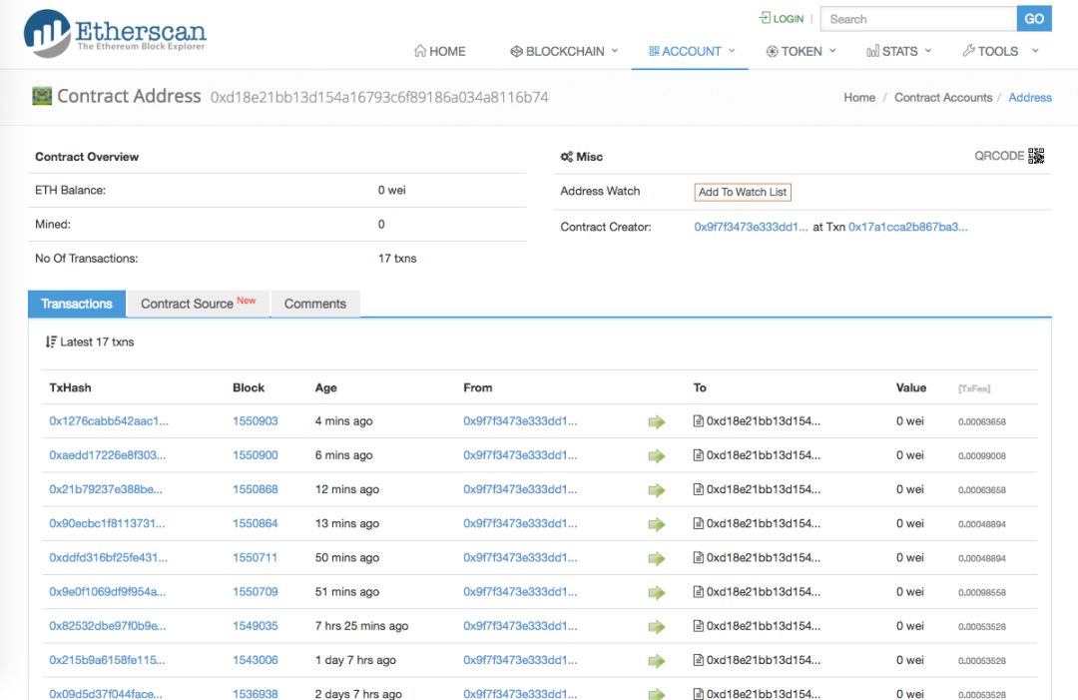The image size is (1078, 700).
Task: Switch to the Comments tab
Action: (x=315, y=304)
